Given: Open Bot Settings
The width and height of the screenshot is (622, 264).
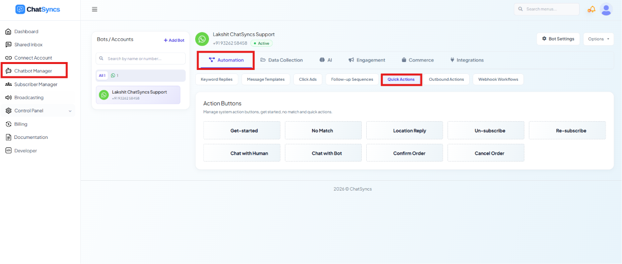Looking at the screenshot, I should (558, 39).
